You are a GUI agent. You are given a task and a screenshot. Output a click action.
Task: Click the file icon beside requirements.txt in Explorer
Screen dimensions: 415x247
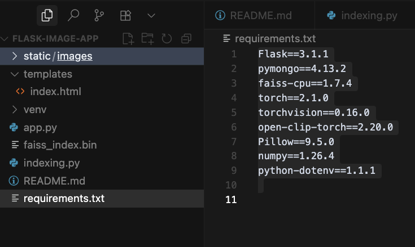15,198
